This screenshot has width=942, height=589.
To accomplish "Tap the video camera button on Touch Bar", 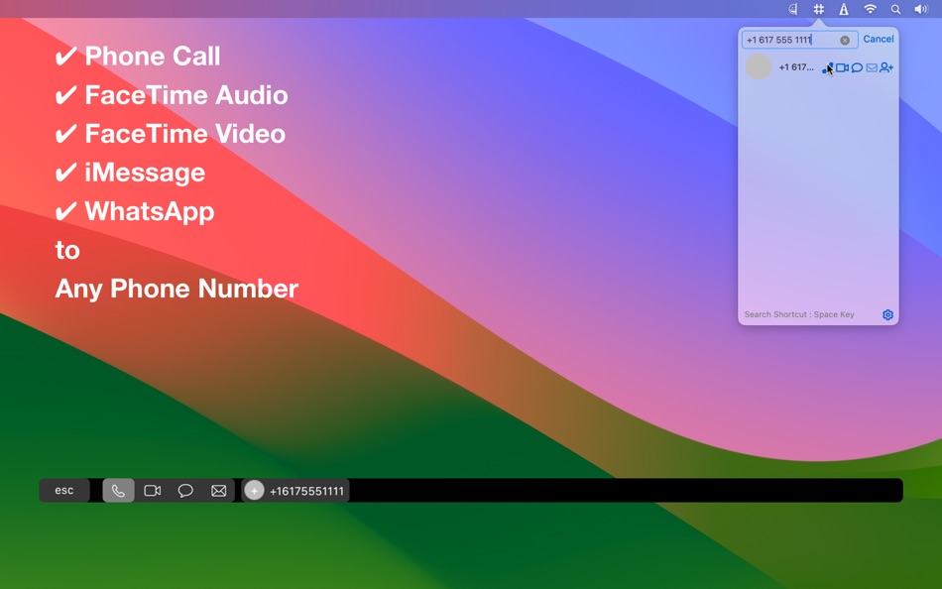I will (x=153, y=491).
